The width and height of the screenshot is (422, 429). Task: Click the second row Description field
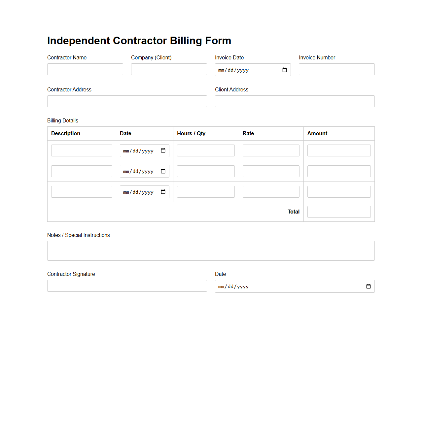[x=82, y=171]
